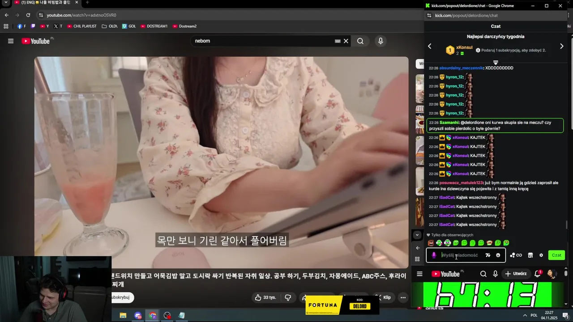
Task: Start voice search with microphone
Action: [x=381, y=41]
